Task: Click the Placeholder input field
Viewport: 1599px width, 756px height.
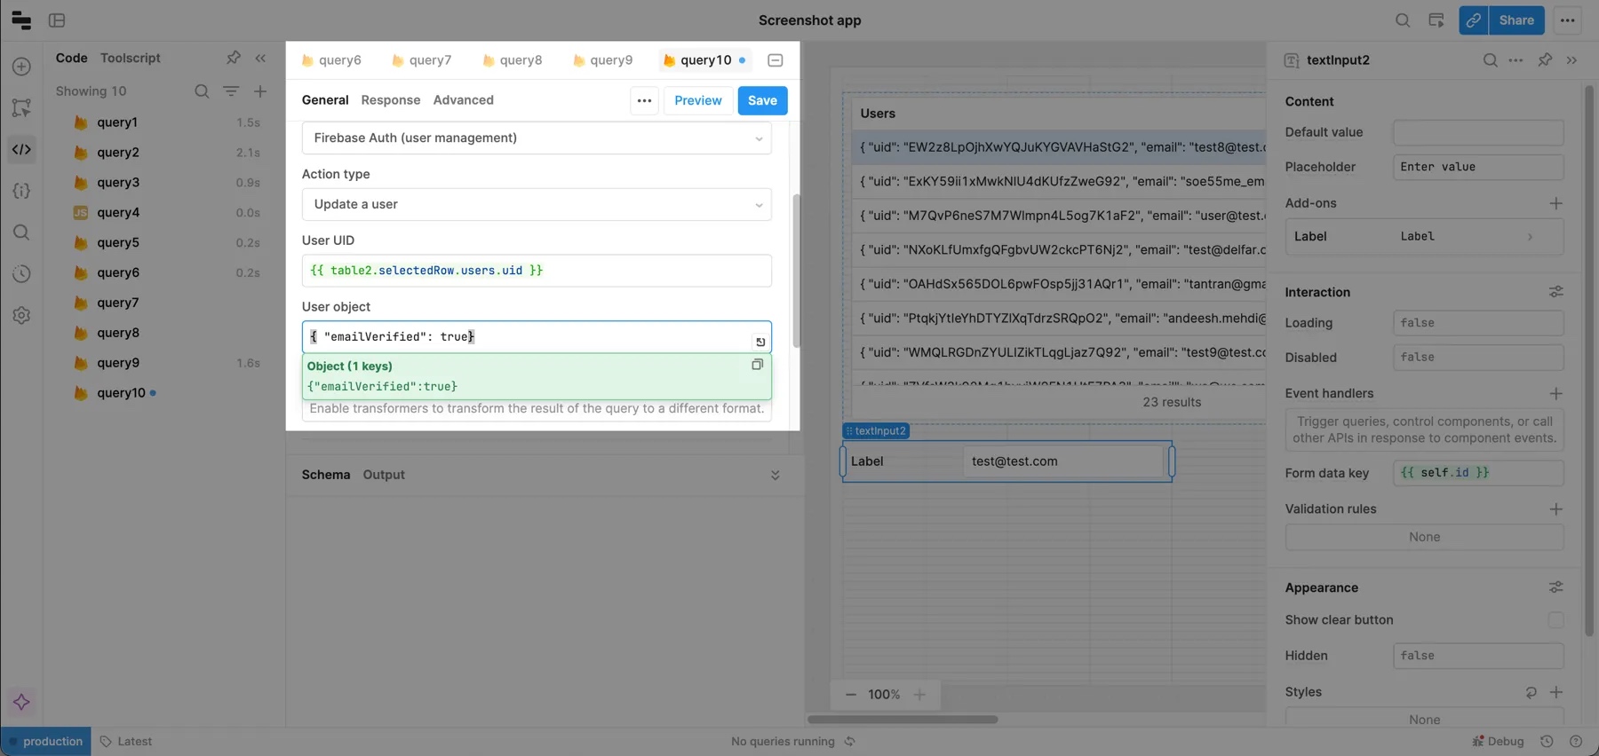Action: click(x=1478, y=167)
